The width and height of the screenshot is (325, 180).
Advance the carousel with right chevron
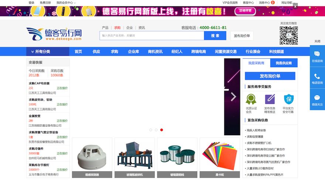(233, 96)
